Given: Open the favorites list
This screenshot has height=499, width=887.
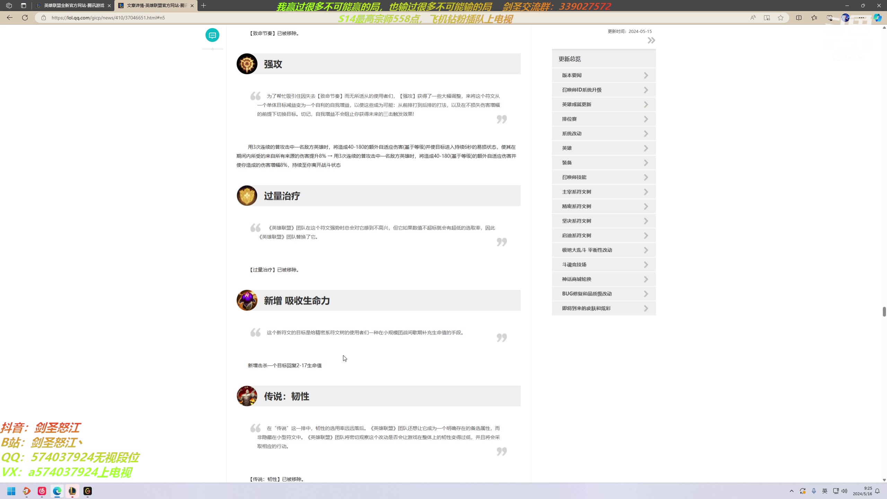Looking at the screenshot, I should 814,18.
